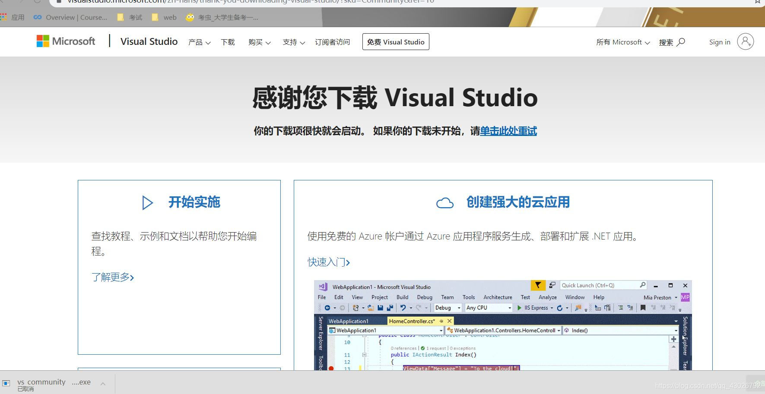
Task: Expand the 支持 menu
Action: pyautogui.click(x=294, y=42)
